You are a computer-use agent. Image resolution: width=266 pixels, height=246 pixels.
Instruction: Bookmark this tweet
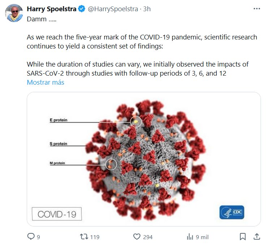coord(243,237)
